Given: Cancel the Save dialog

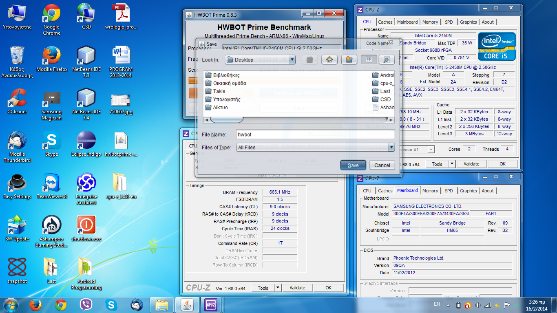Looking at the screenshot, I should point(382,165).
